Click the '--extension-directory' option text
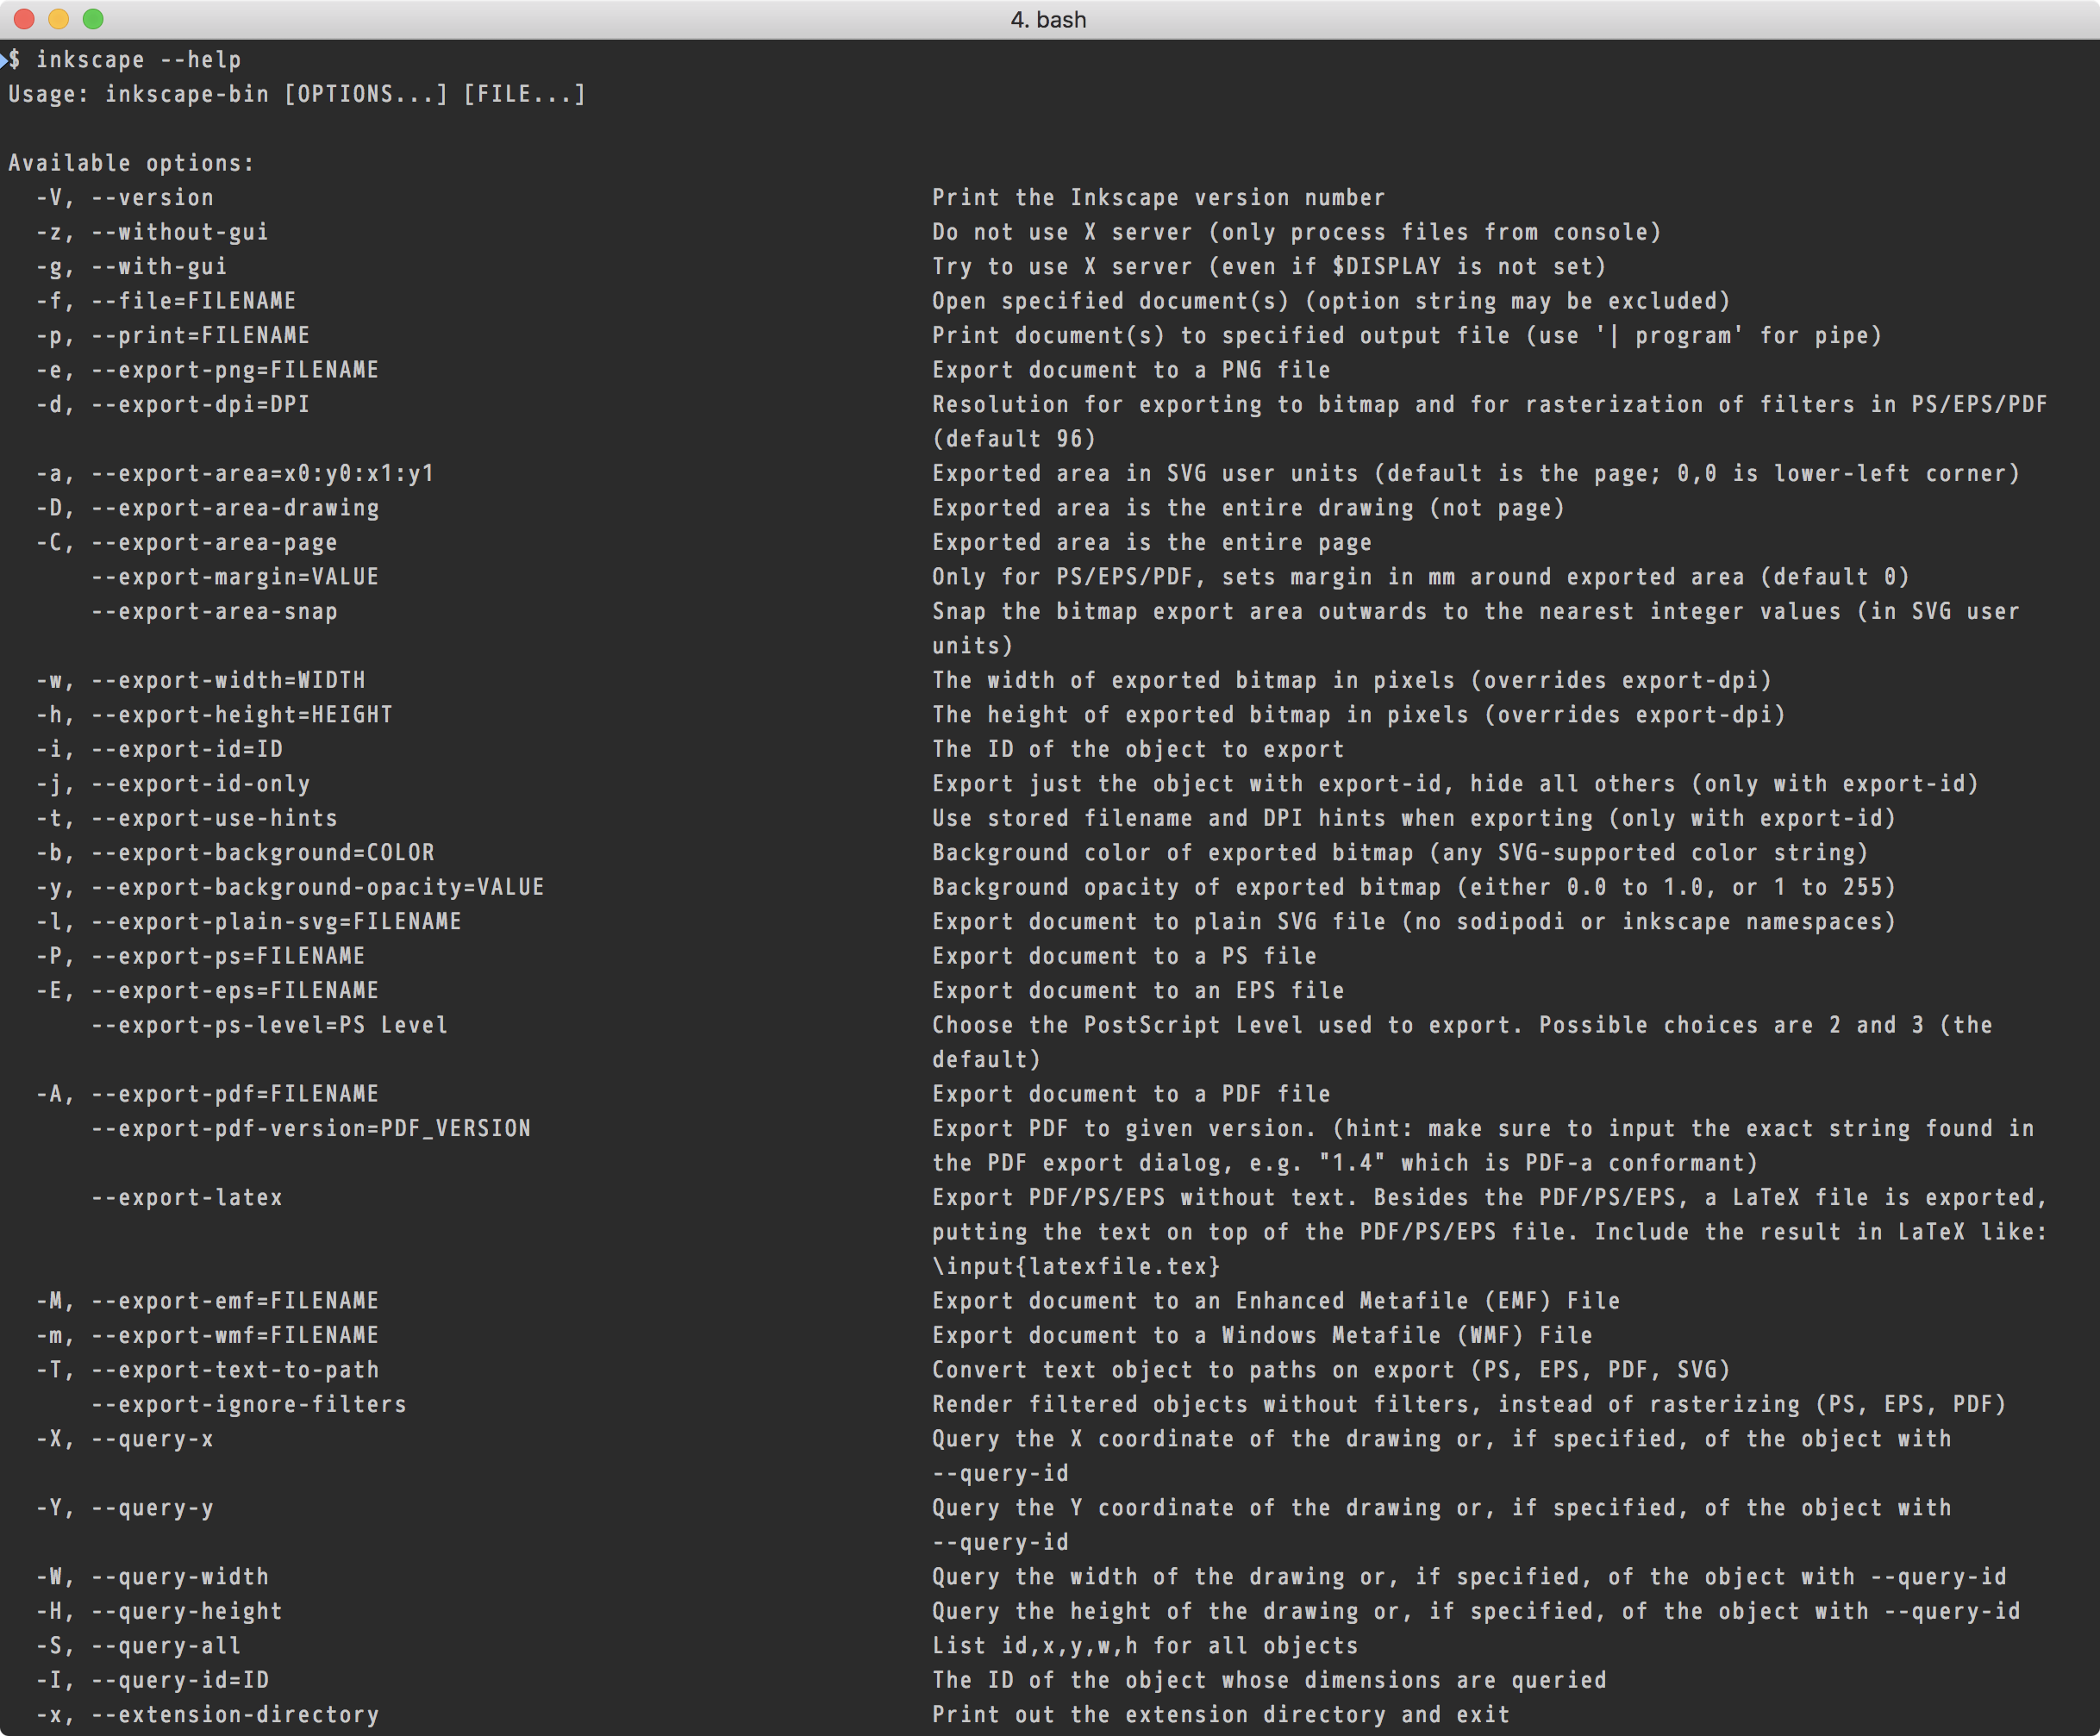 [x=234, y=1714]
